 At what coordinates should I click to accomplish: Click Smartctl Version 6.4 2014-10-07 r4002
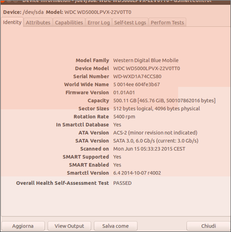click(137, 173)
